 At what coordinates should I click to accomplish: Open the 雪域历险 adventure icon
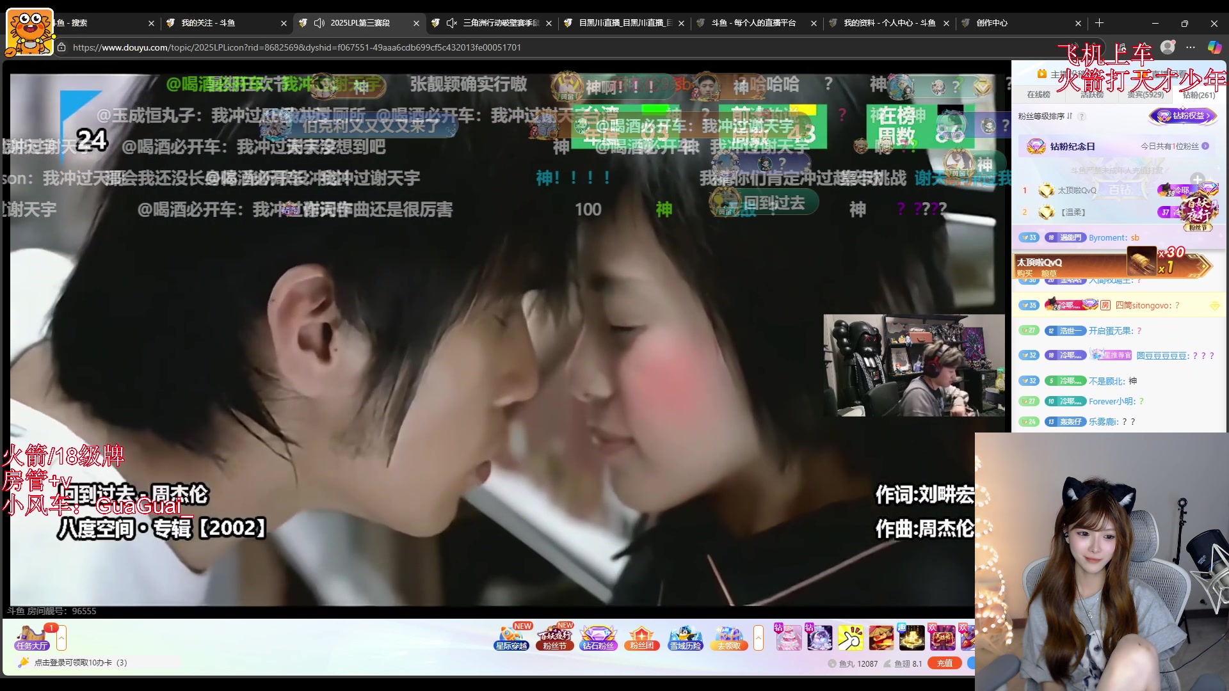[685, 637]
